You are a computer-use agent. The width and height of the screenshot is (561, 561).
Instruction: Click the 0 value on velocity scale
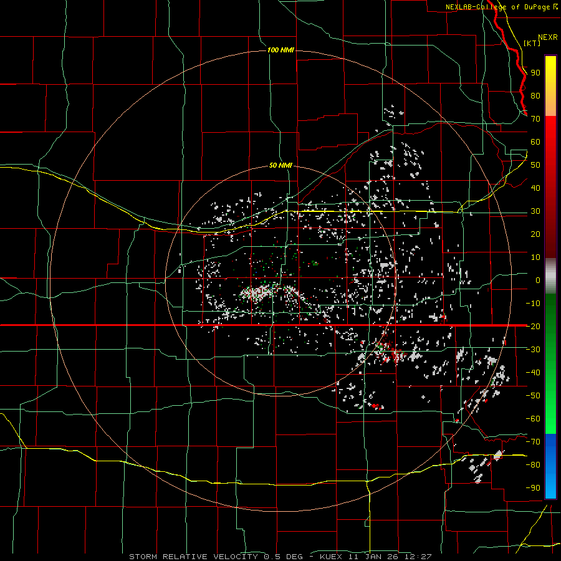pyautogui.click(x=538, y=280)
